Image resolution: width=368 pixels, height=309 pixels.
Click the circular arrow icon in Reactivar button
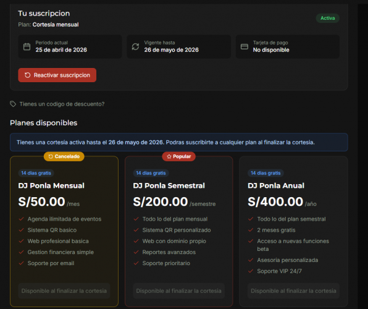27,75
